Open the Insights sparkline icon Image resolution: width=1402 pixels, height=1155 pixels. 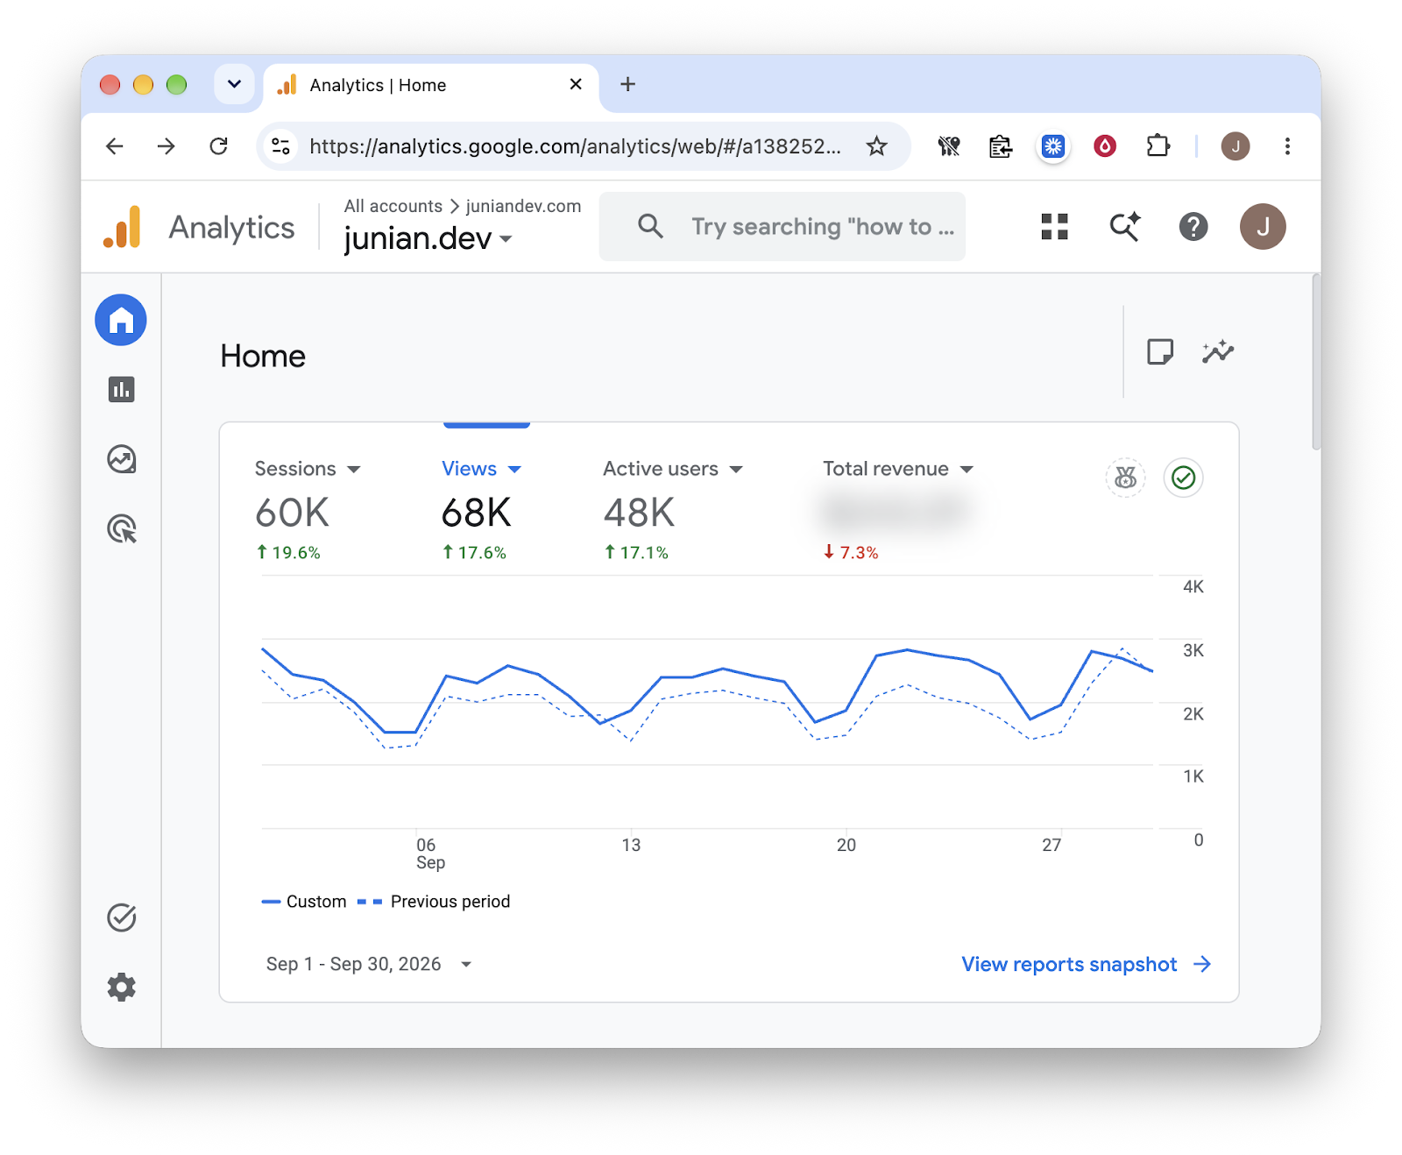click(x=1218, y=352)
